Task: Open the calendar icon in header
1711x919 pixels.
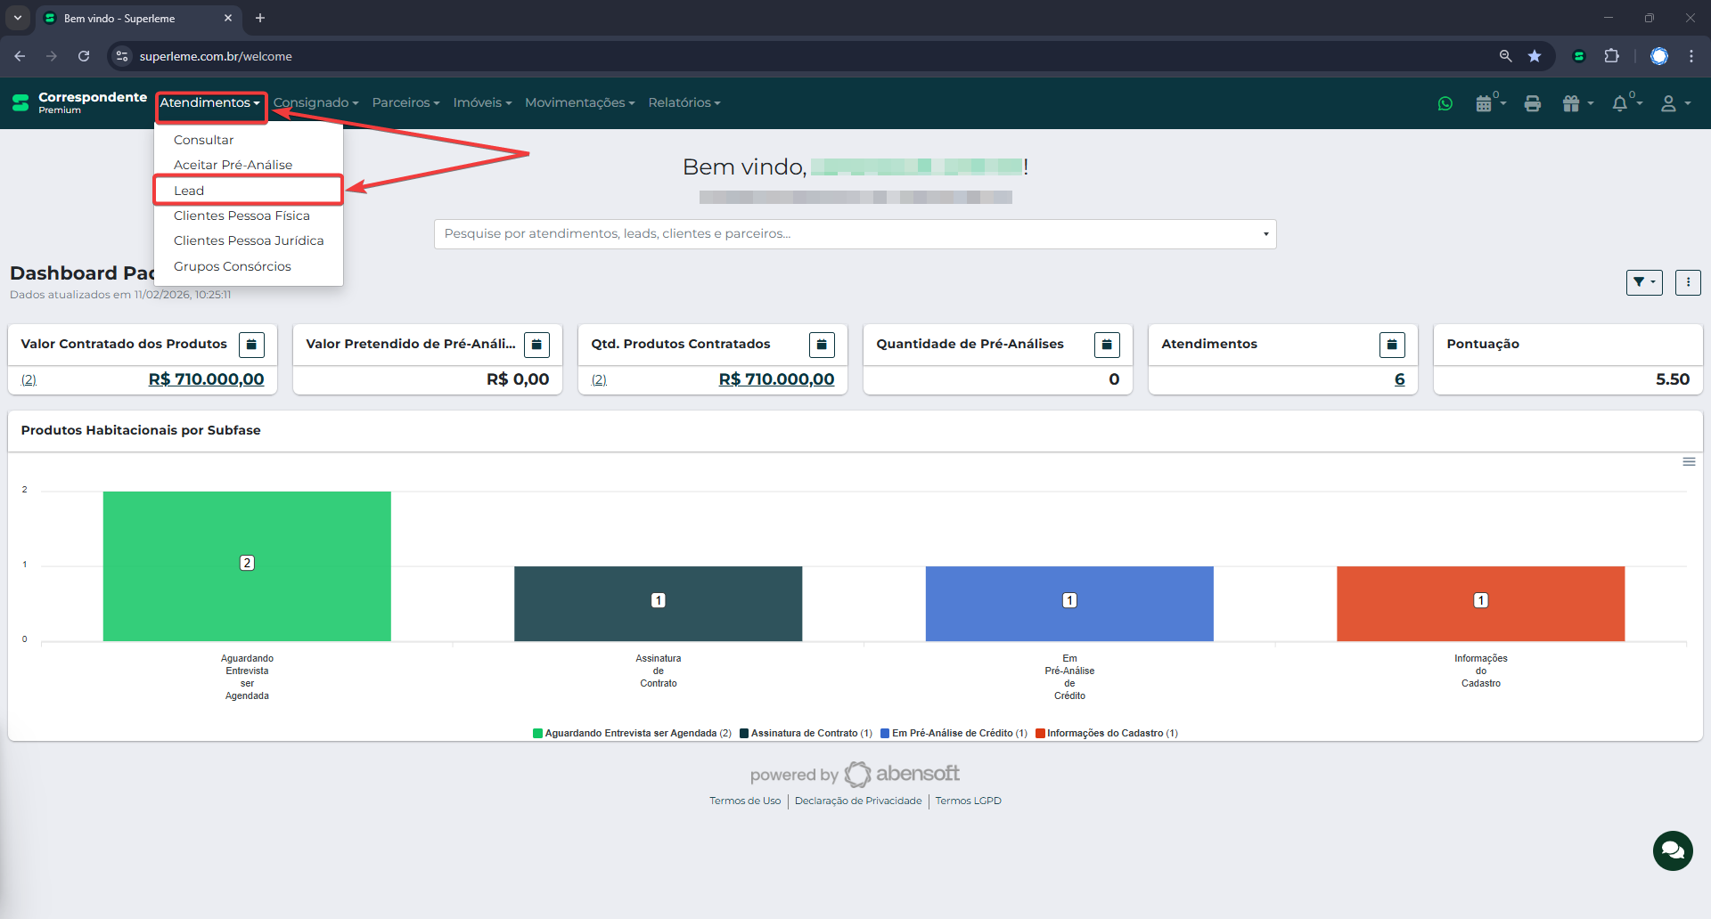Action: click(x=1489, y=103)
